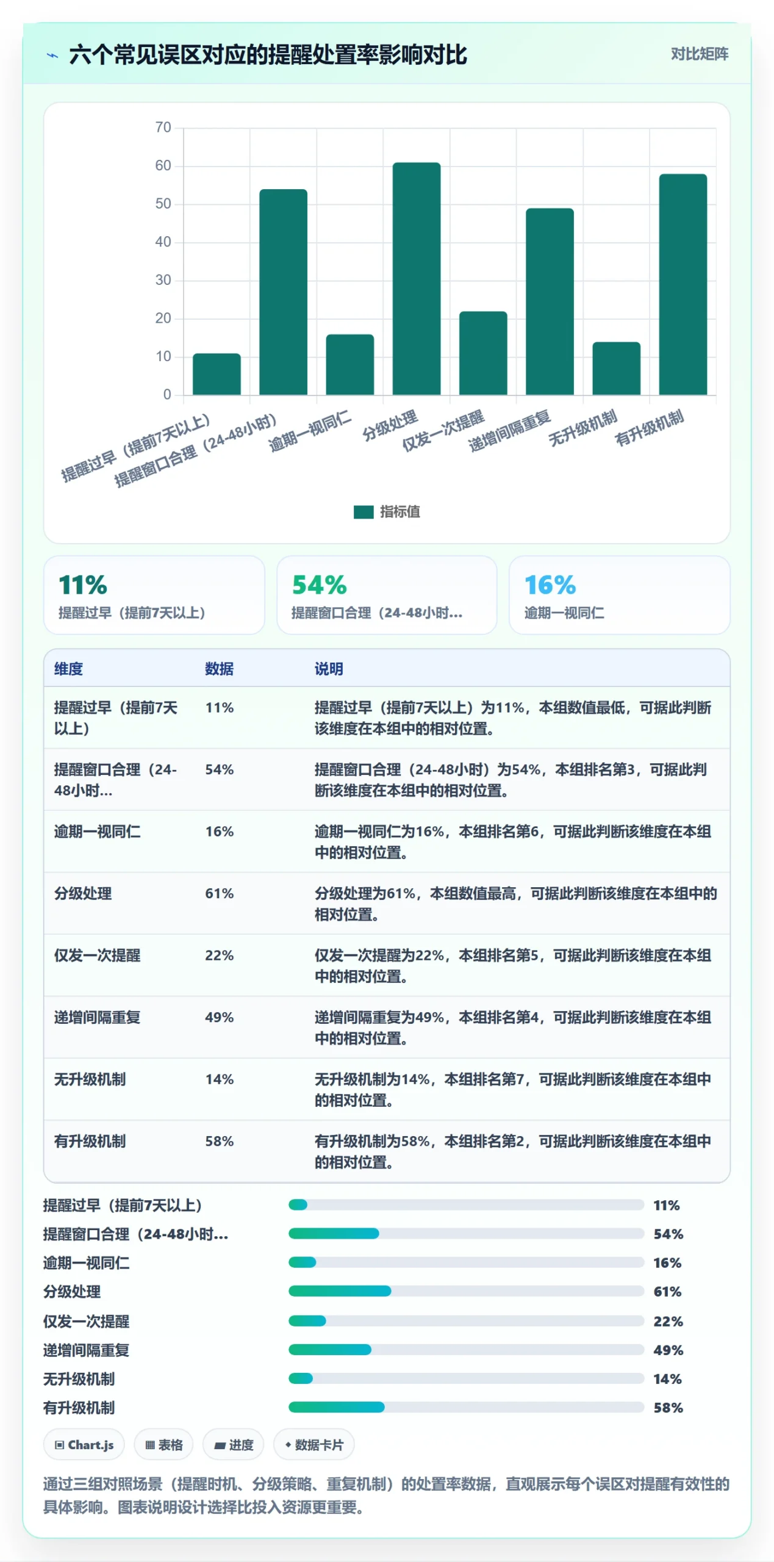The height and width of the screenshot is (1562, 774).
Task: Click the 说明 column header
Action: [x=329, y=669]
